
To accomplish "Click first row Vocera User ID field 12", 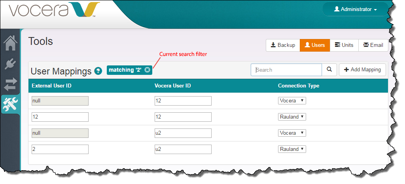I will click(183, 100).
